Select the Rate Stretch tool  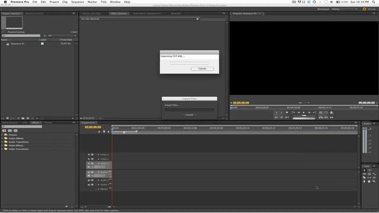(374, 174)
